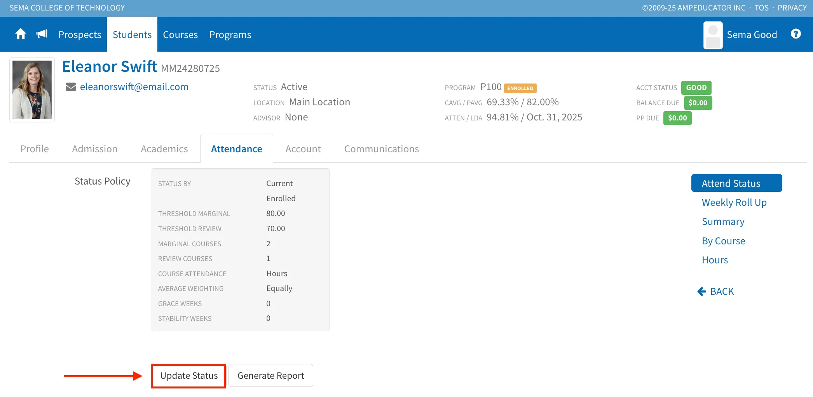Viewport: 813px width, 397px height.
Task: Select the Attendance tab
Action: [237, 149]
